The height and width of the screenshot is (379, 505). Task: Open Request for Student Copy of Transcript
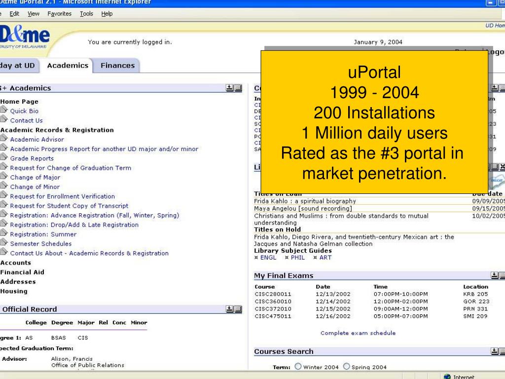69,206
